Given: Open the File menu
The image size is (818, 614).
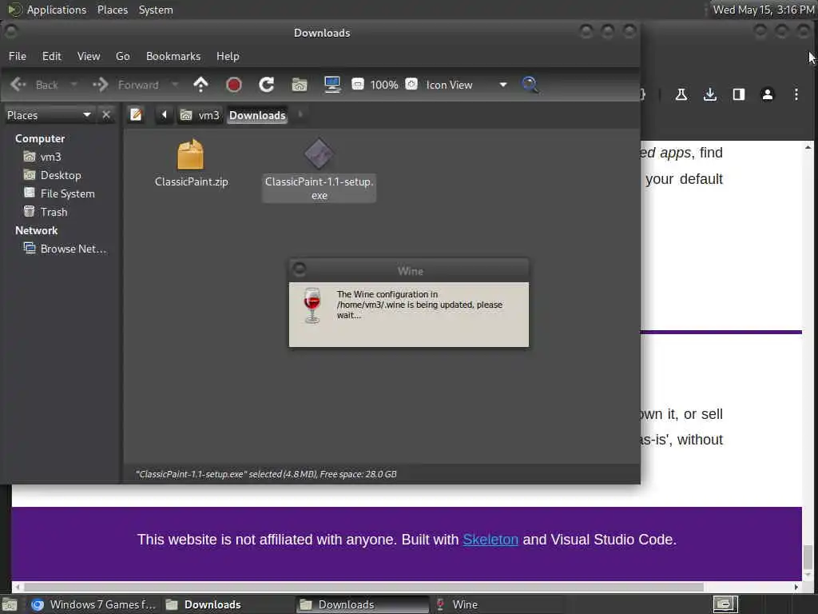Looking at the screenshot, I should pos(18,56).
